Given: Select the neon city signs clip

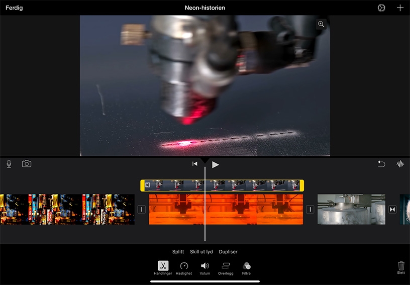Looking at the screenshot, I should click(x=67, y=209).
